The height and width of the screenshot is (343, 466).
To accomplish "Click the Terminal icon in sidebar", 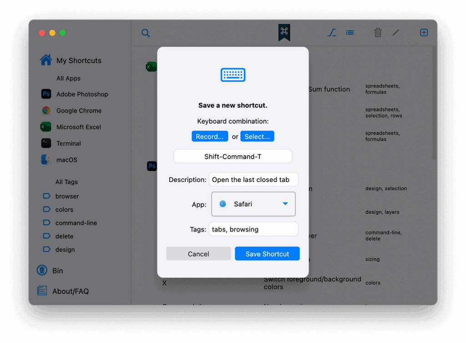I will pos(46,143).
